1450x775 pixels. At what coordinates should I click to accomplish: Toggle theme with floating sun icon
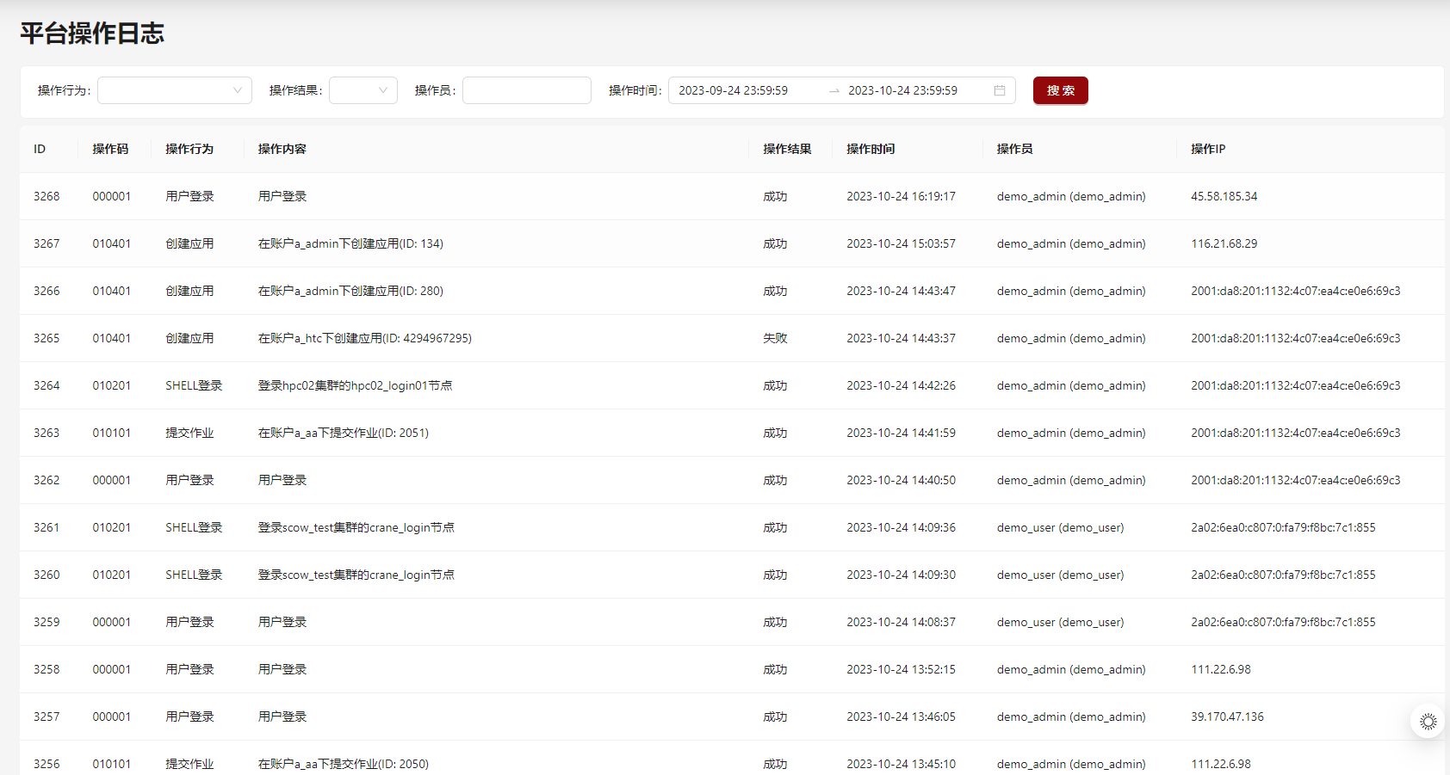1428,721
